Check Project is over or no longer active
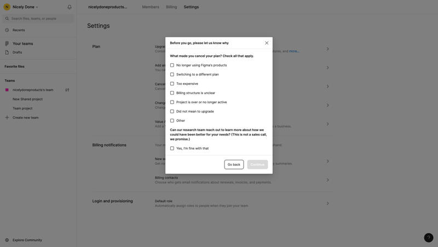This screenshot has width=438, height=247. tap(172, 102)
